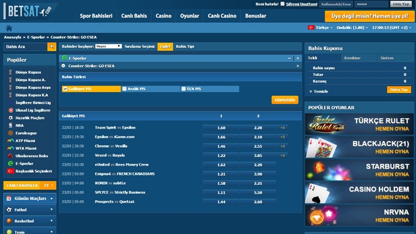Click the Ulusal Lig İngiltere icon
416x234 pixels.
(11, 110)
